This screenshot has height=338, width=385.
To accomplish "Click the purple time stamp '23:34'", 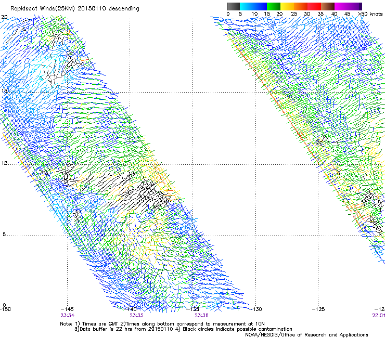I will [68, 316].
